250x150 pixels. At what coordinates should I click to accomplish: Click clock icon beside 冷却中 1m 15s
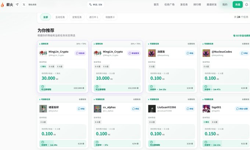point(151,86)
